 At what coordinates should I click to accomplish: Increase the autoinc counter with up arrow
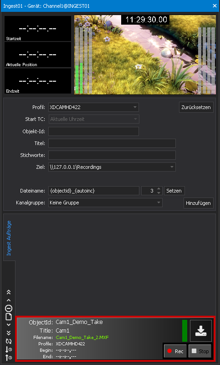tap(159, 189)
